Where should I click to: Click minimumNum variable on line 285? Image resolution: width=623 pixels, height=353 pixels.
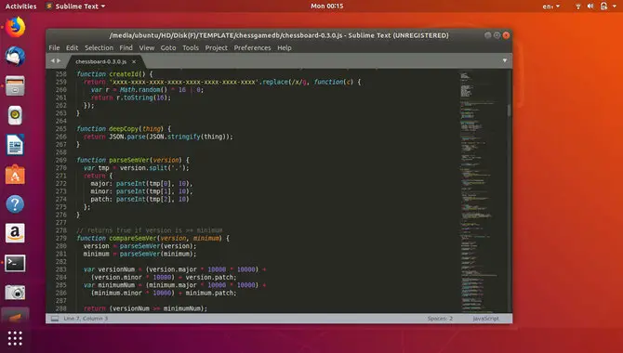116,285
